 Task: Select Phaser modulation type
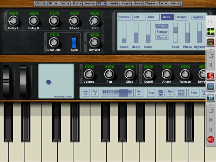point(162,26)
